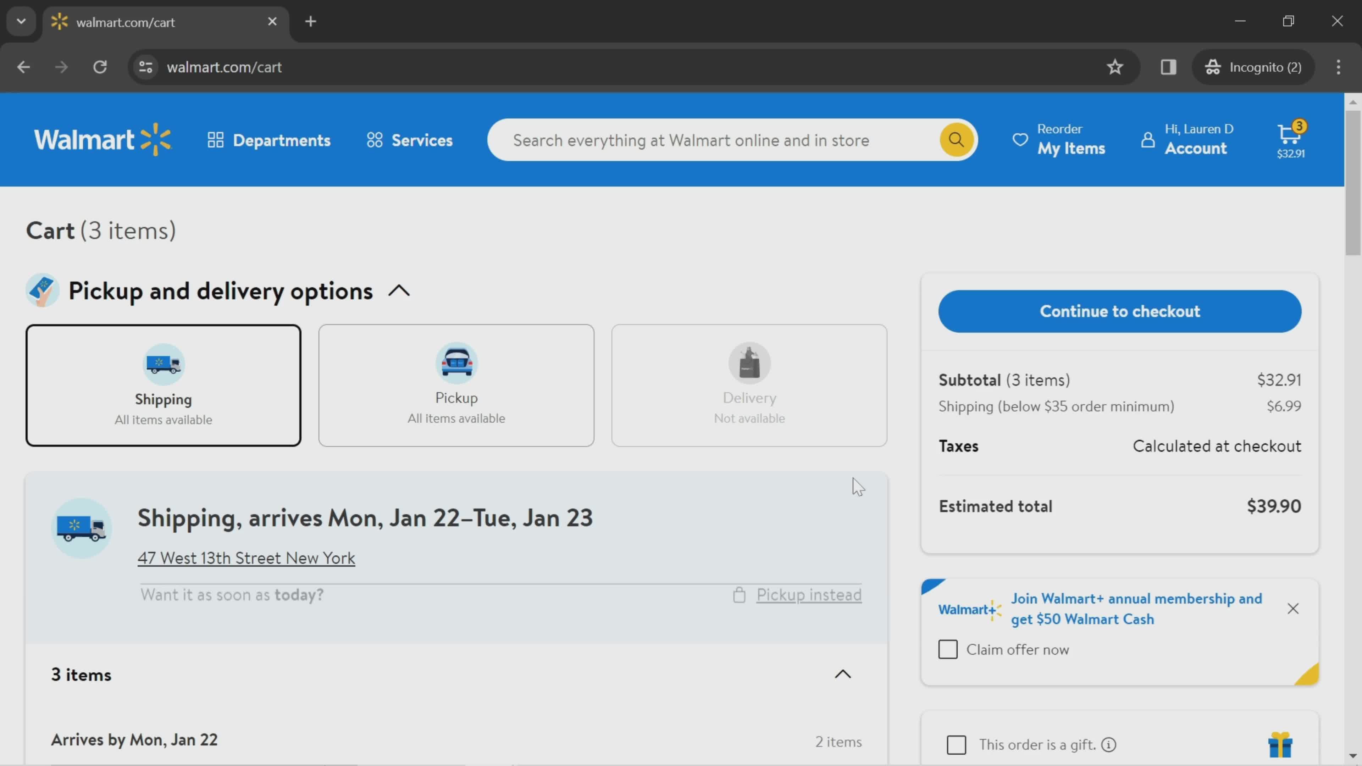Click the 47 West 13th Street address link
Screen dimensions: 1362x766
(x=247, y=558)
